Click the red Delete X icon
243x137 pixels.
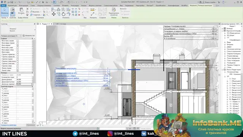click(x=79, y=15)
